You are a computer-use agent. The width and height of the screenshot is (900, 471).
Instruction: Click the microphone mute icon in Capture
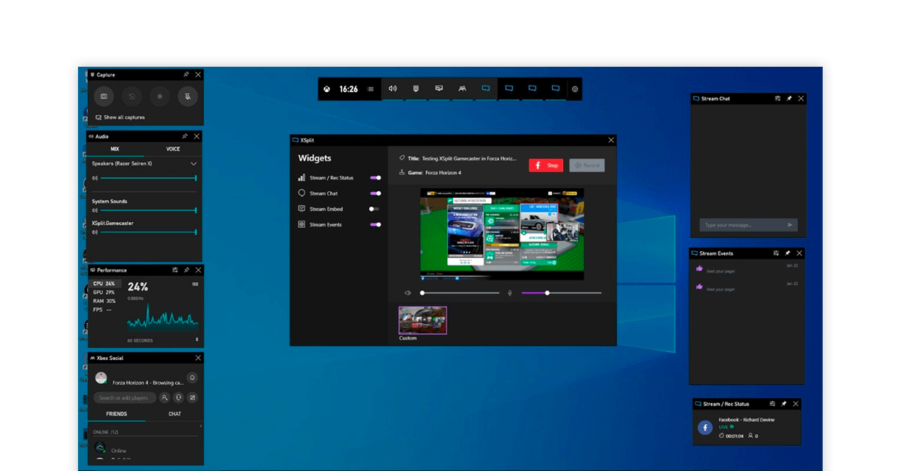[x=187, y=96]
